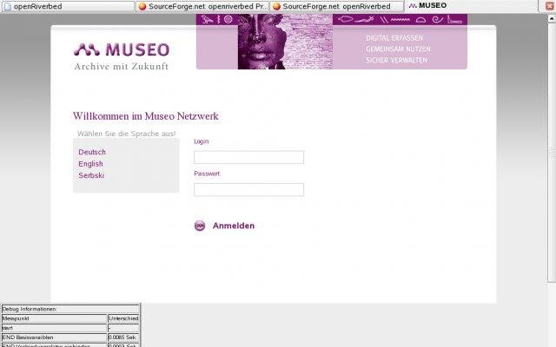Focus the Login input field

pyautogui.click(x=248, y=157)
